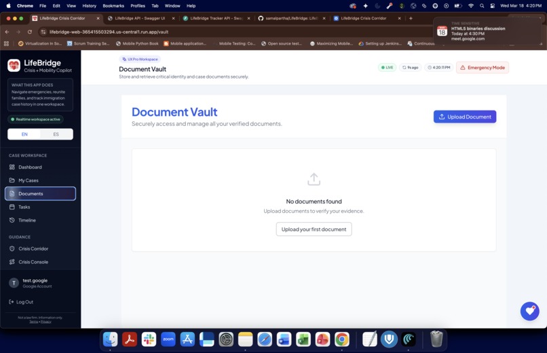Open Open source test... bookmark
This screenshot has width=547, height=353.
pyautogui.click(x=281, y=43)
